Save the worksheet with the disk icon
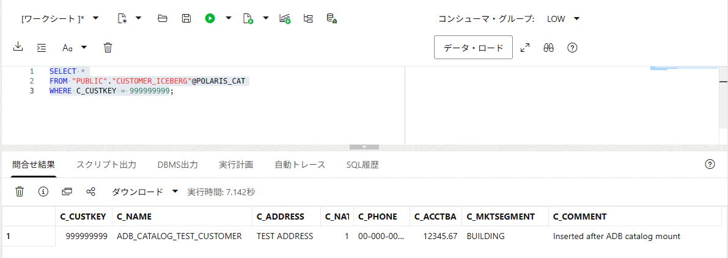 [x=186, y=18]
